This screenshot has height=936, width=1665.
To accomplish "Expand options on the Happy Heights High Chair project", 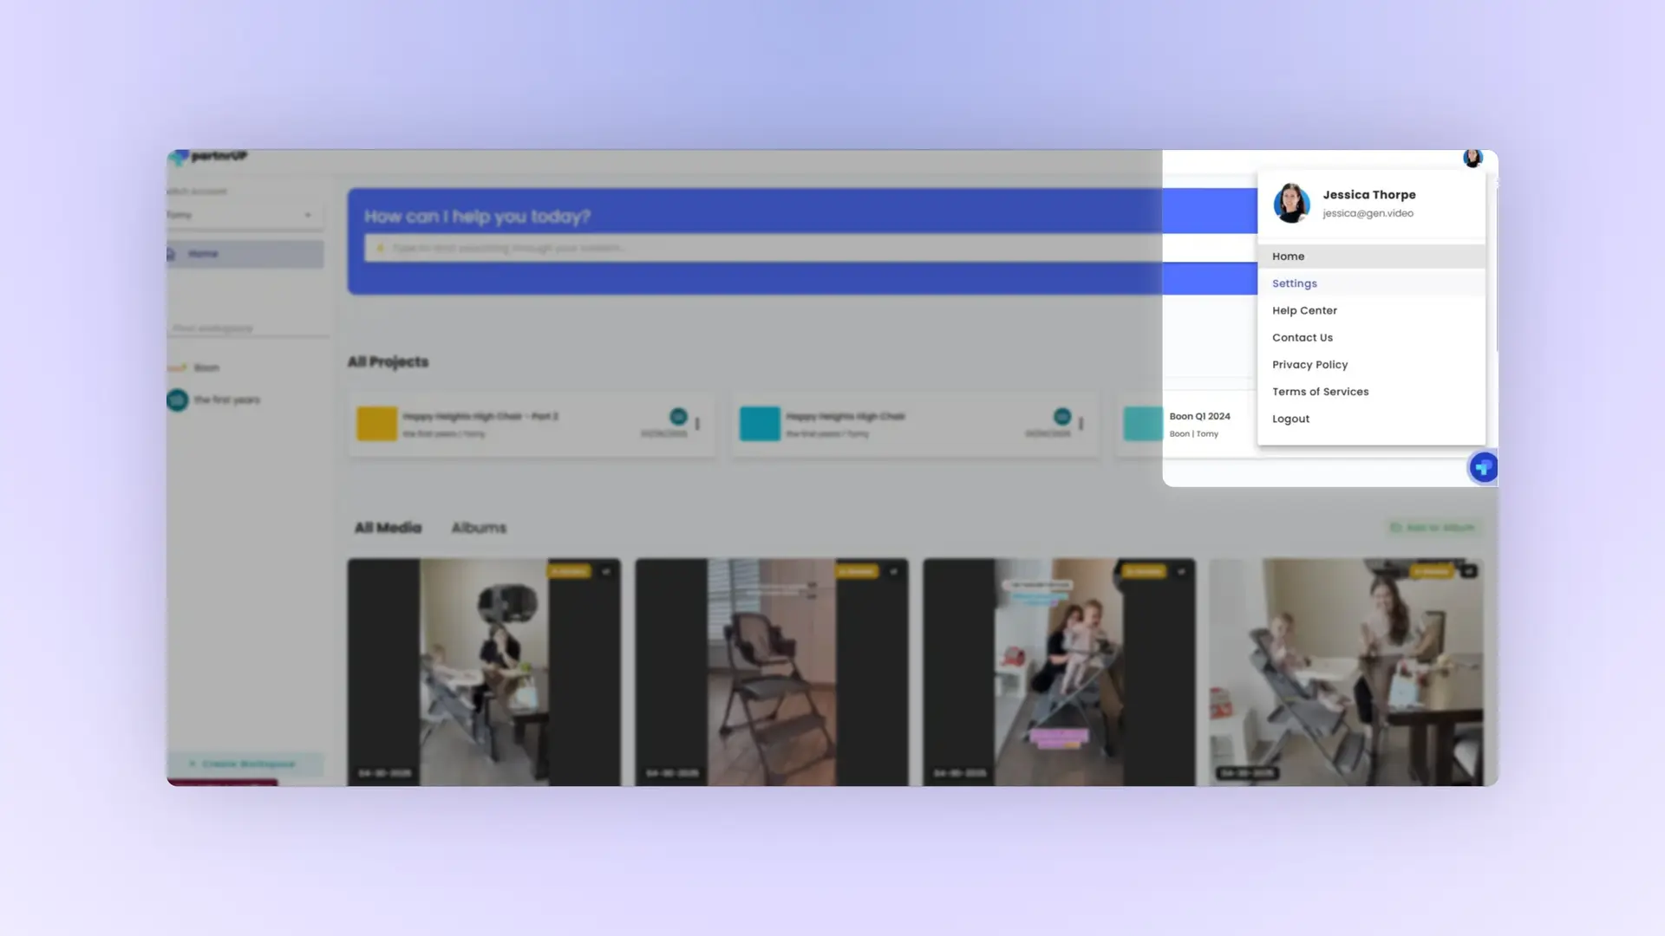I will point(1081,424).
